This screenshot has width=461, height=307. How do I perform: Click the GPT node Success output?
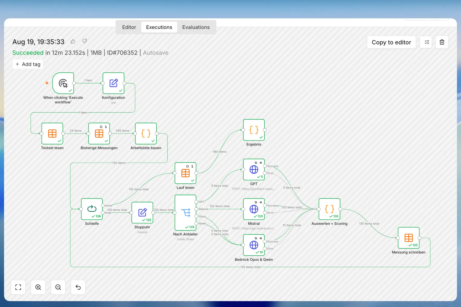pos(265,166)
